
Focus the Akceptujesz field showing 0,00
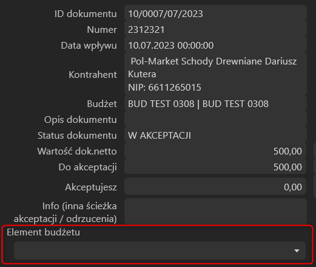point(215,187)
